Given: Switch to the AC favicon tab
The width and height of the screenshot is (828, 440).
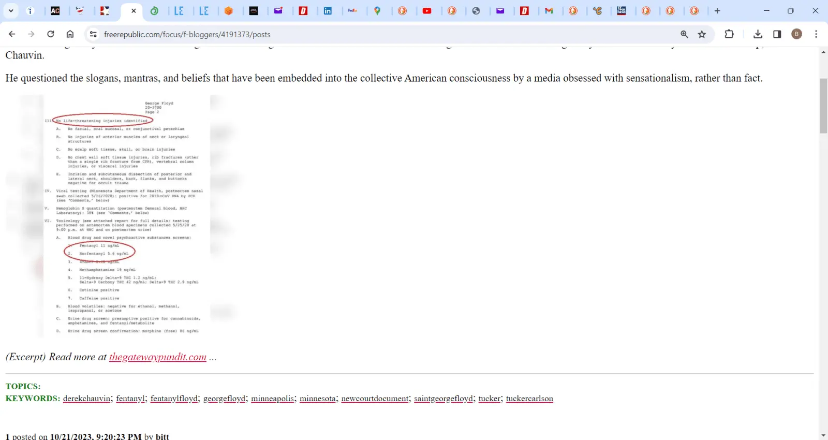Looking at the screenshot, I should pos(55,11).
